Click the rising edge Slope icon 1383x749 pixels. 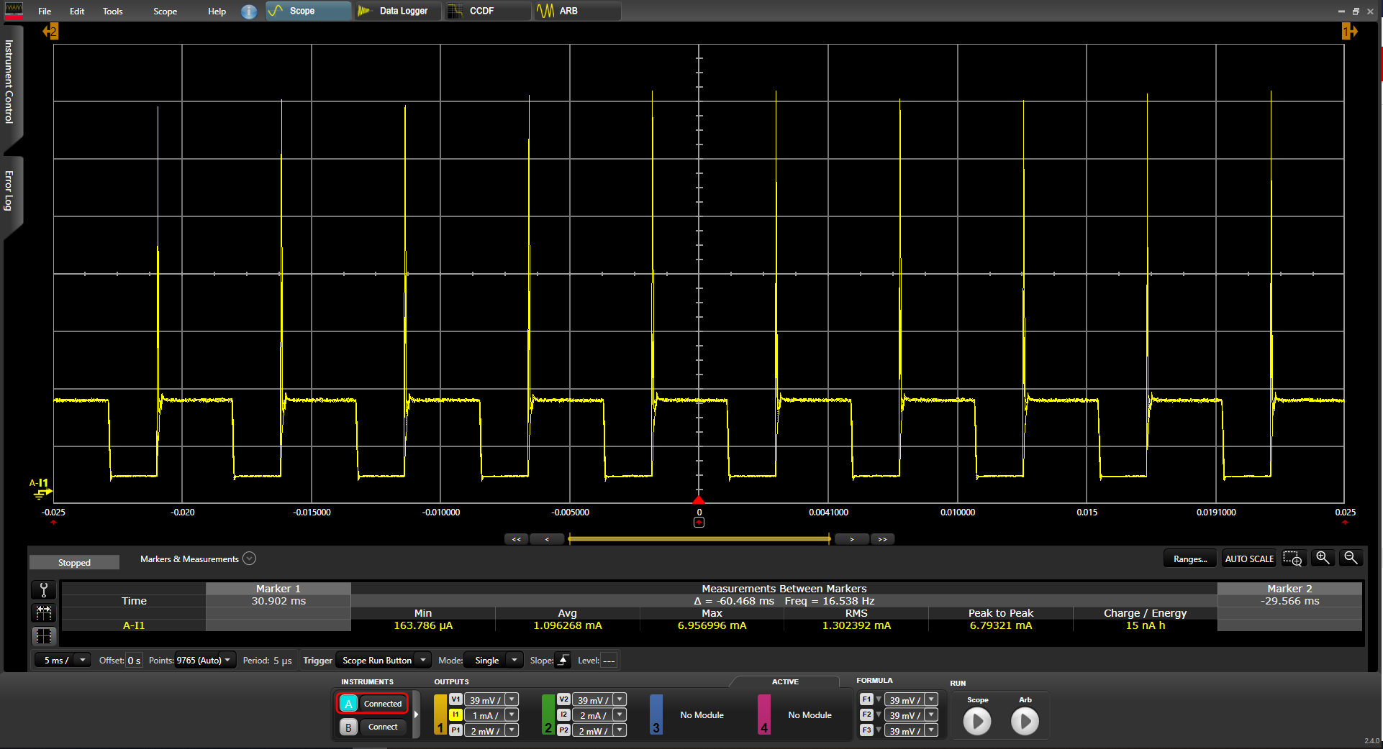point(563,660)
